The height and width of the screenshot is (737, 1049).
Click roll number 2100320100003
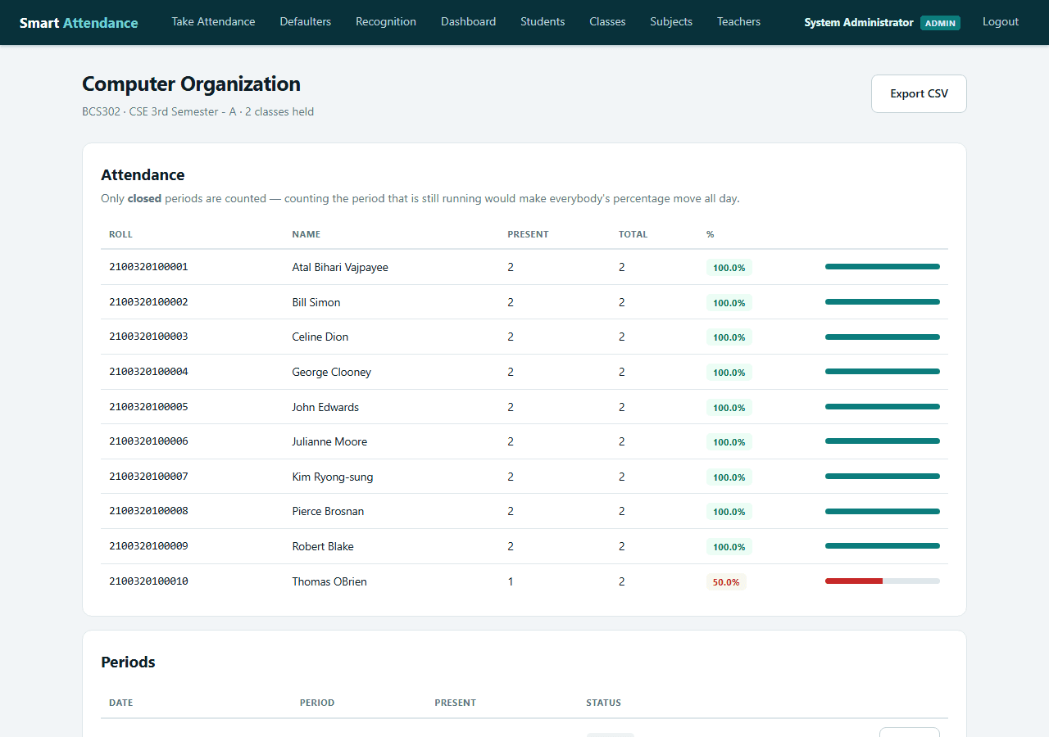point(148,337)
